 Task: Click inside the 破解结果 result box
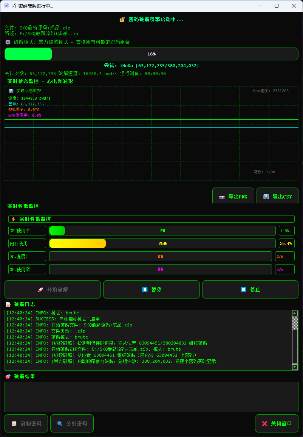pos(151,397)
